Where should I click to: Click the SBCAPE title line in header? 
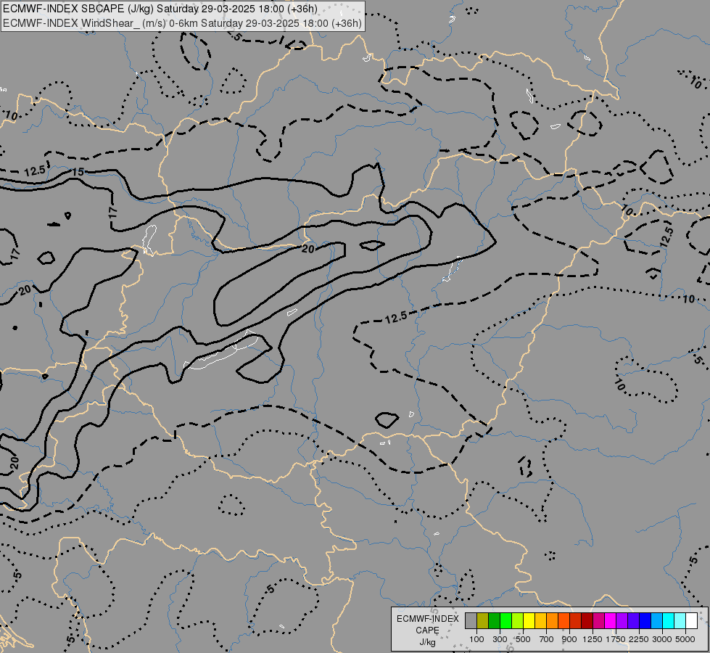pos(160,9)
